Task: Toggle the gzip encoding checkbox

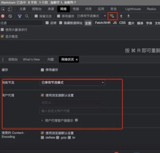Action: click(58, 137)
